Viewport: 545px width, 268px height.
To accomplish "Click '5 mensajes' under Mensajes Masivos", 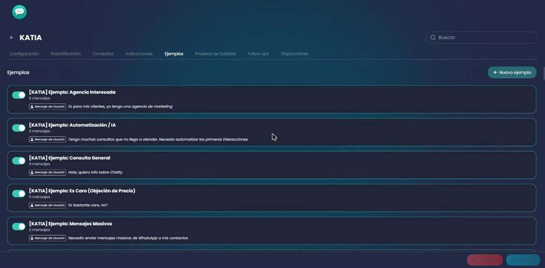I will 40,230.
